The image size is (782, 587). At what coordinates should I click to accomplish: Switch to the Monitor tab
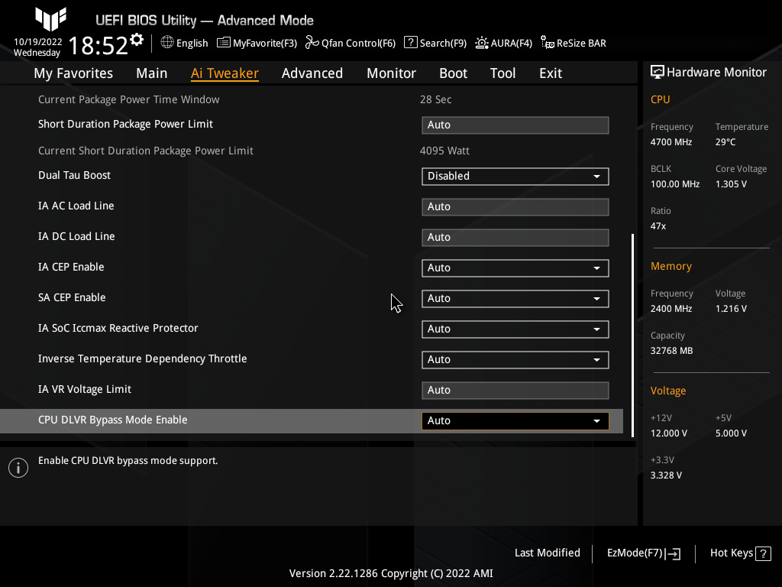click(391, 73)
